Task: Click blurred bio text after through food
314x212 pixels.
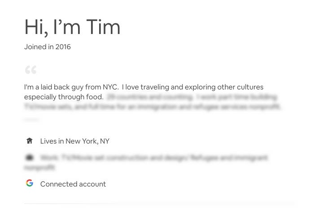Action: tap(192, 97)
